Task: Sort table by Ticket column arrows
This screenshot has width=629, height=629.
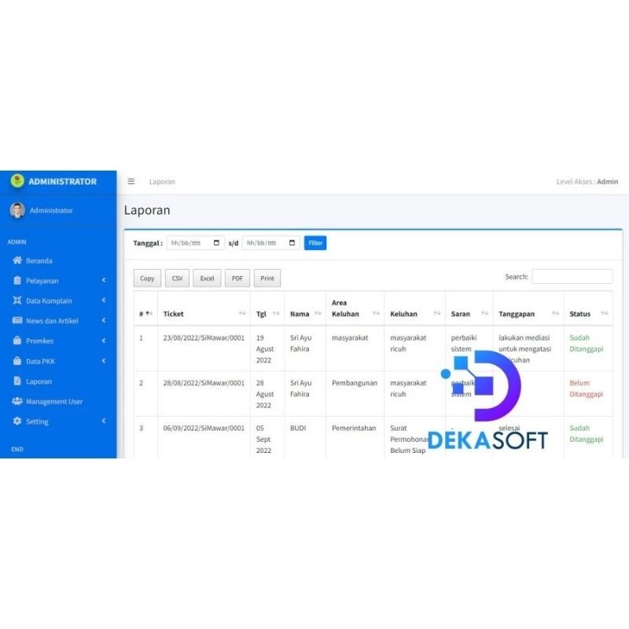Action: pyautogui.click(x=242, y=313)
